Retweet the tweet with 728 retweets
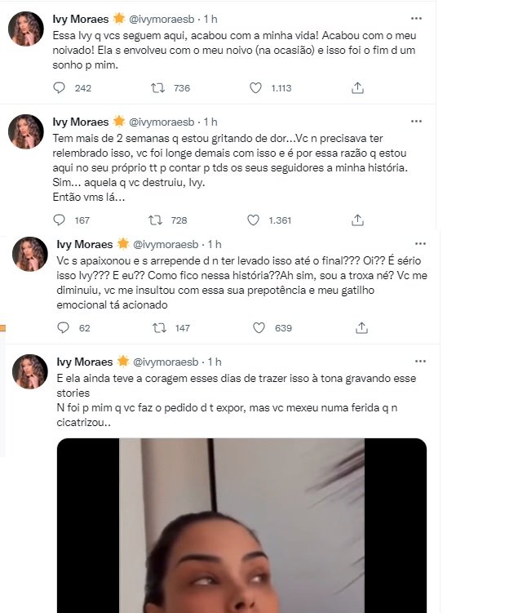 click(155, 220)
